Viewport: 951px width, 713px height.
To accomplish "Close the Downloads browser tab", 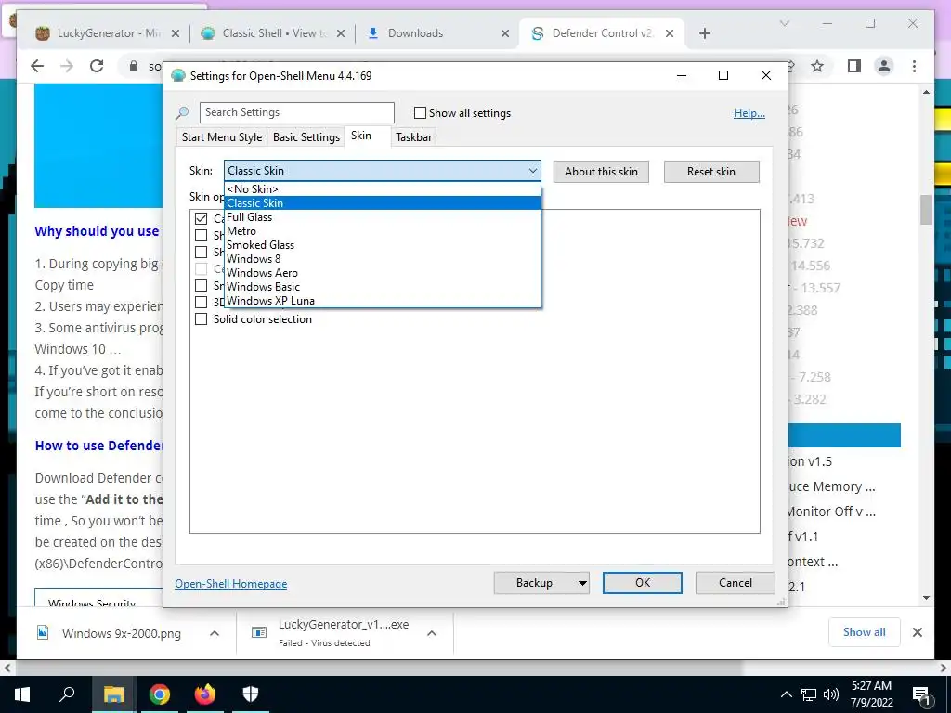I will [x=504, y=34].
